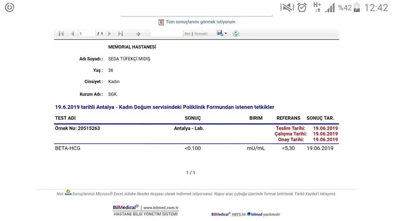393x221 pixels.
Task: Click the calendar icon beside Tüm sonuçlarımı
Action: tap(161, 22)
